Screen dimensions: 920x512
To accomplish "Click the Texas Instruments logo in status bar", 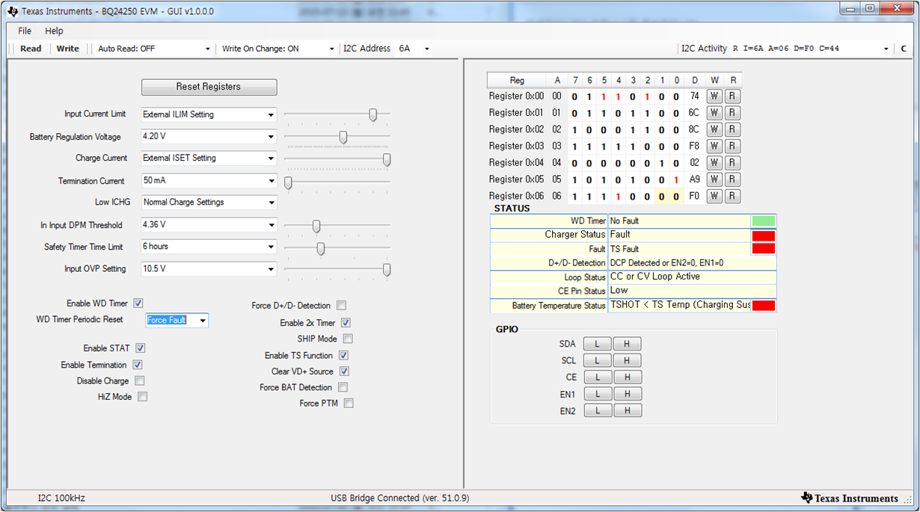I will pyautogui.click(x=850, y=498).
